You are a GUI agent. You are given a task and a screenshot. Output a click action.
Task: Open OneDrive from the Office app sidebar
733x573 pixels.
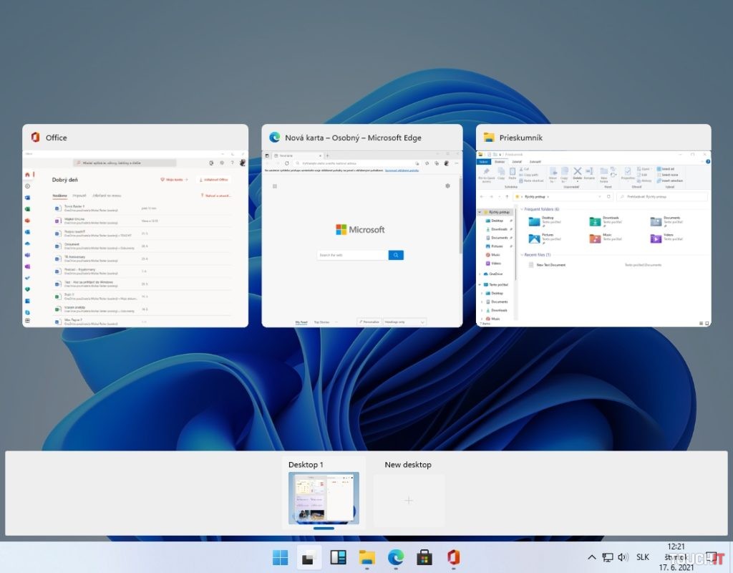(27, 242)
